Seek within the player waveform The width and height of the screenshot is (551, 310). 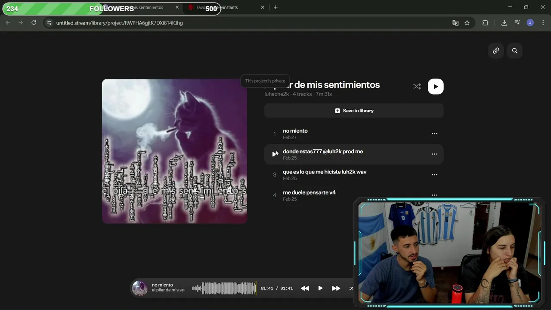tap(224, 288)
